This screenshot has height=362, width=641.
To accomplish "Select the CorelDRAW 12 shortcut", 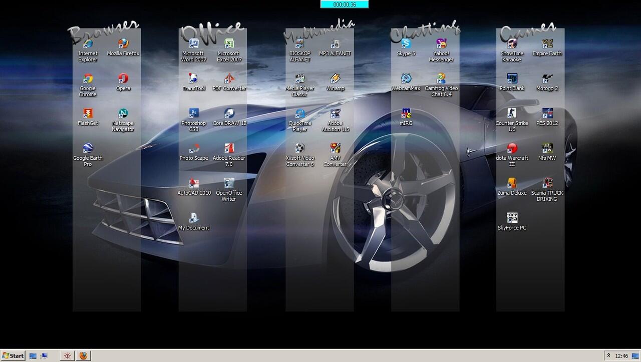I will tap(229, 114).
